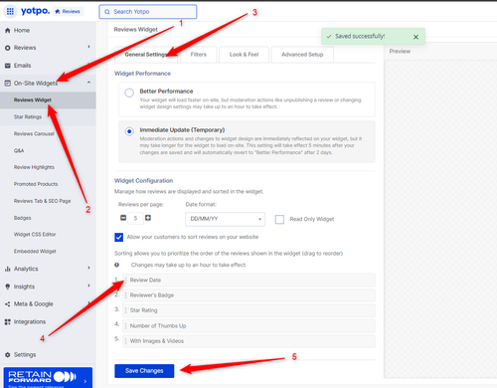Select the Better Performance radio option

129,93
